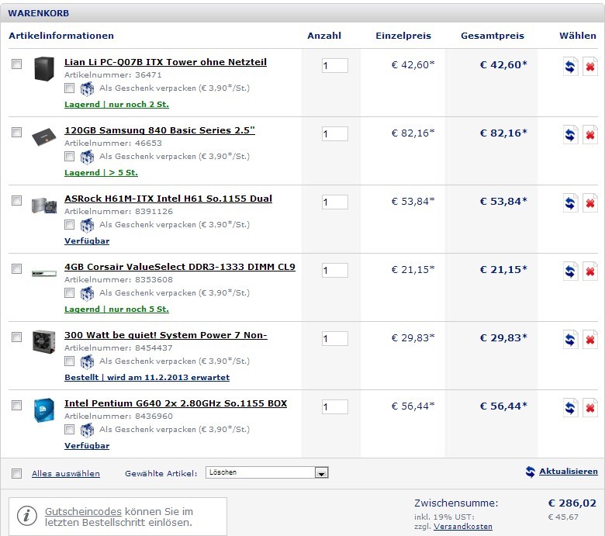This screenshot has width=605, height=536.
Task: Select the Corsair ValueSelect item checkbox
Action: click(x=16, y=268)
